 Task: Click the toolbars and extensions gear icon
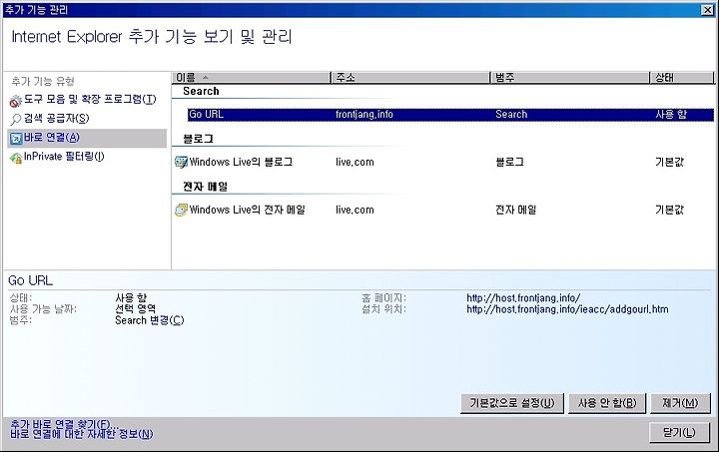pos(16,101)
